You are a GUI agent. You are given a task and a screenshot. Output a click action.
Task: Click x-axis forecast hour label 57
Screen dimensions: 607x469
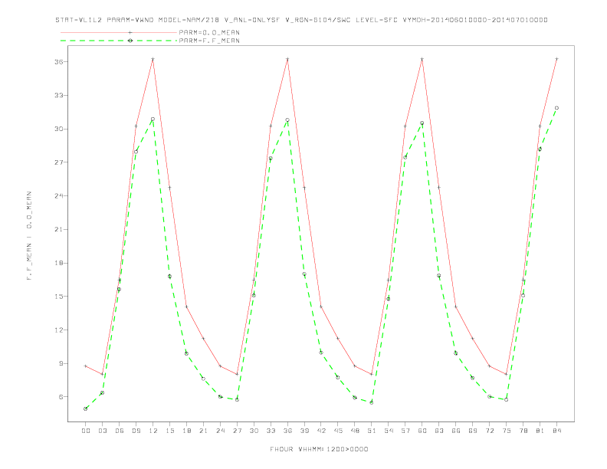coord(405,431)
